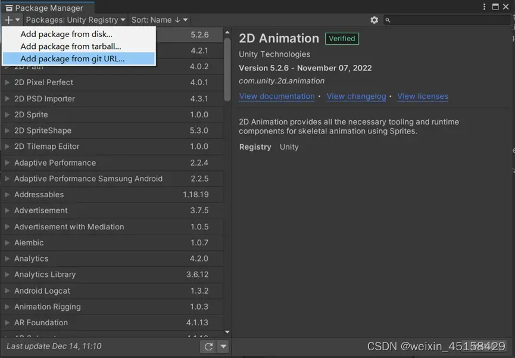Expand the 2D Tilemap Editor package
This screenshot has width=515, height=358.
tap(7, 147)
